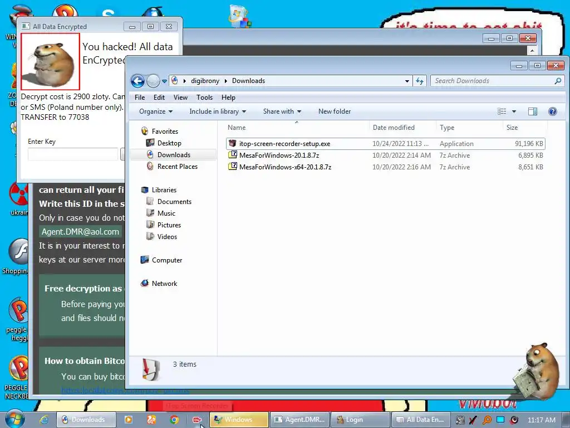This screenshot has width=570, height=428.
Task: Open the Share with dropdown
Action: click(282, 111)
